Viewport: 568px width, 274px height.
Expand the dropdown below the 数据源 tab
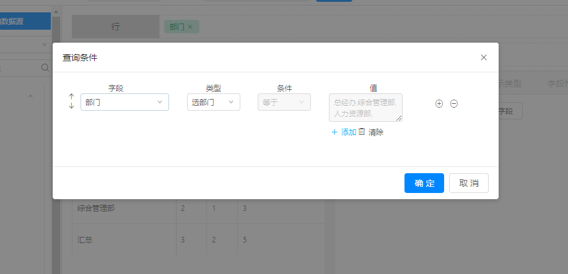tap(44, 45)
